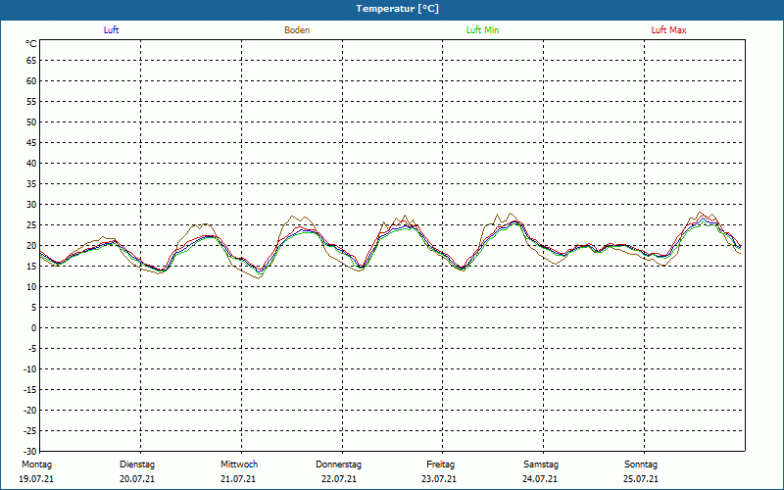Select the green 'Luft Min' legend label
Image resolution: width=784 pixels, height=490 pixels.
pyautogui.click(x=482, y=30)
